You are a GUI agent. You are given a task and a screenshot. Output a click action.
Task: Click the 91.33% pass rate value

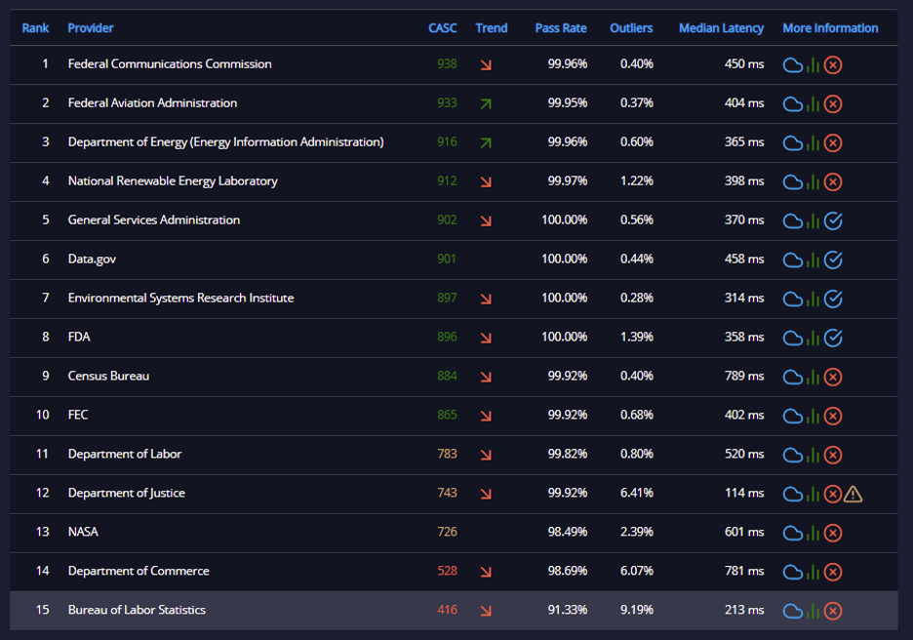(568, 611)
